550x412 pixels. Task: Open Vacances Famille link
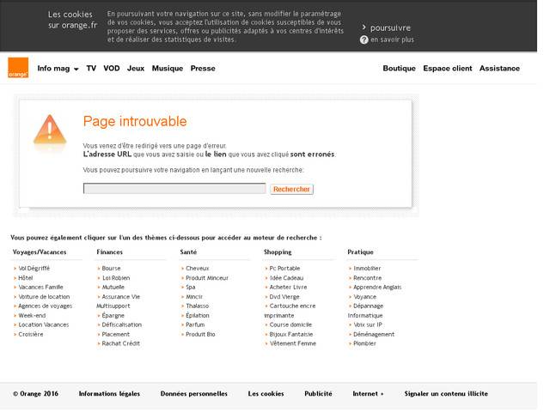pyautogui.click(x=40, y=288)
